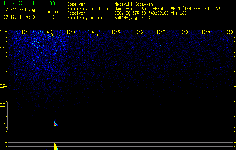
Task: Click the small echo dot near 1343
Action: click(x=66, y=124)
